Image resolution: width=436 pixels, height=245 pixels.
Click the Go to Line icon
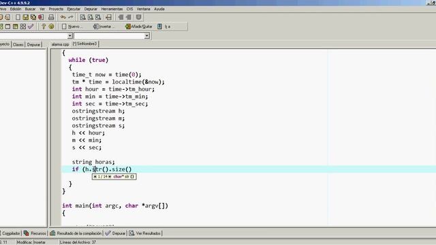click(109, 17)
